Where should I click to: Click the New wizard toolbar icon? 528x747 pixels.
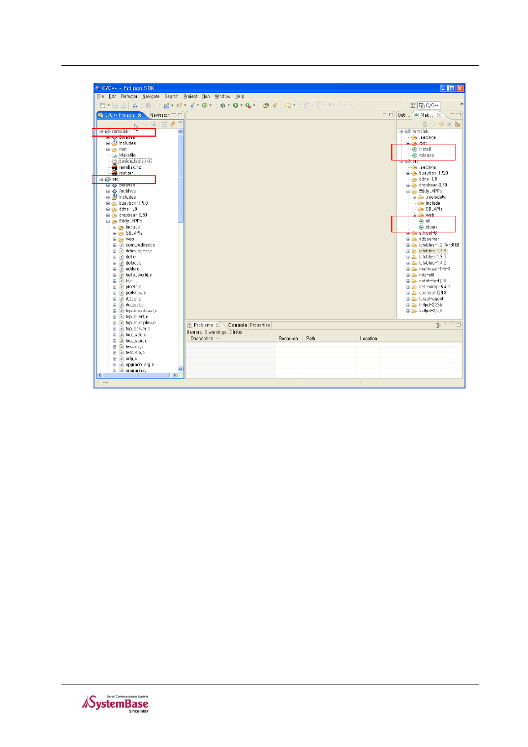pyautogui.click(x=102, y=105)
